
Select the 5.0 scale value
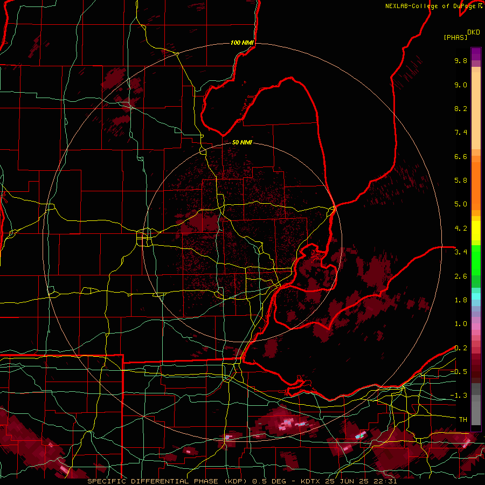[x=461, y=204]
